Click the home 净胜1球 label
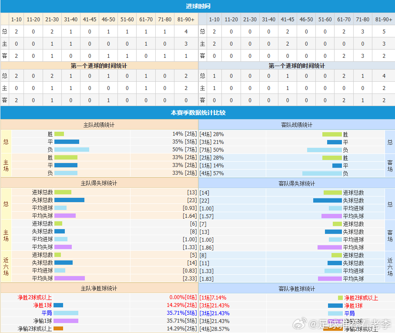This screenshot has width=395, height=333. click(43, 305)
